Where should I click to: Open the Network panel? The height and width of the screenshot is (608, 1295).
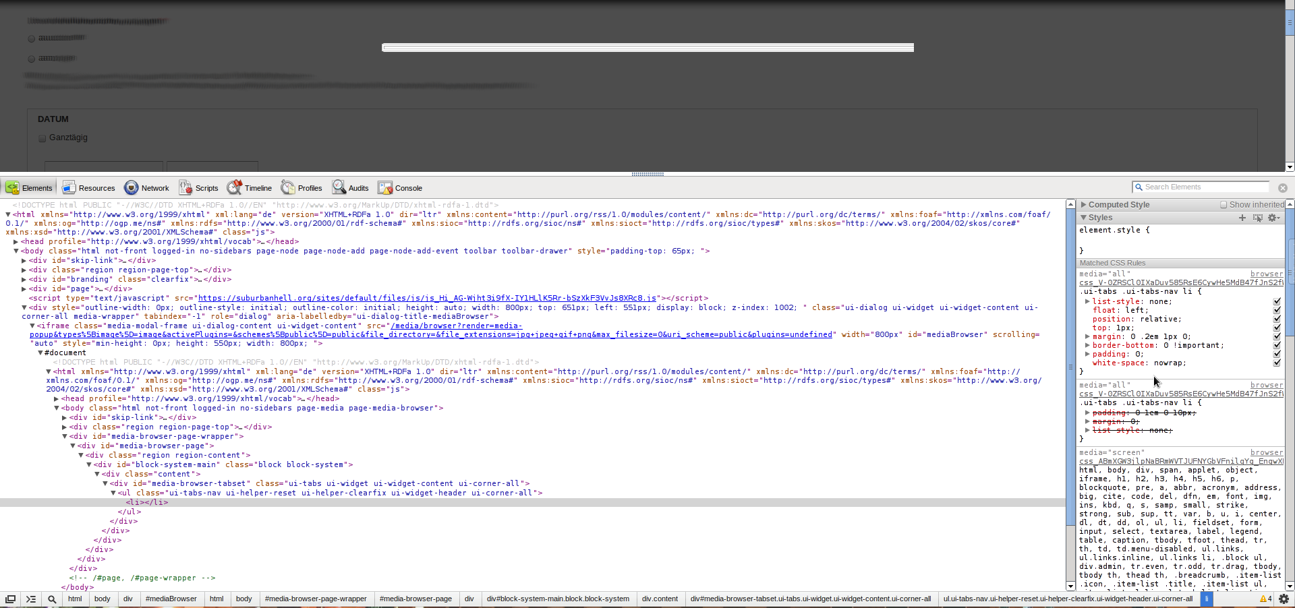point(153,188)
